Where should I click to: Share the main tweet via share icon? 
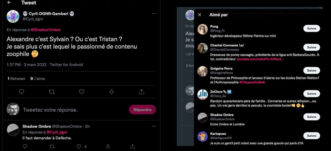tap(142, 92)
